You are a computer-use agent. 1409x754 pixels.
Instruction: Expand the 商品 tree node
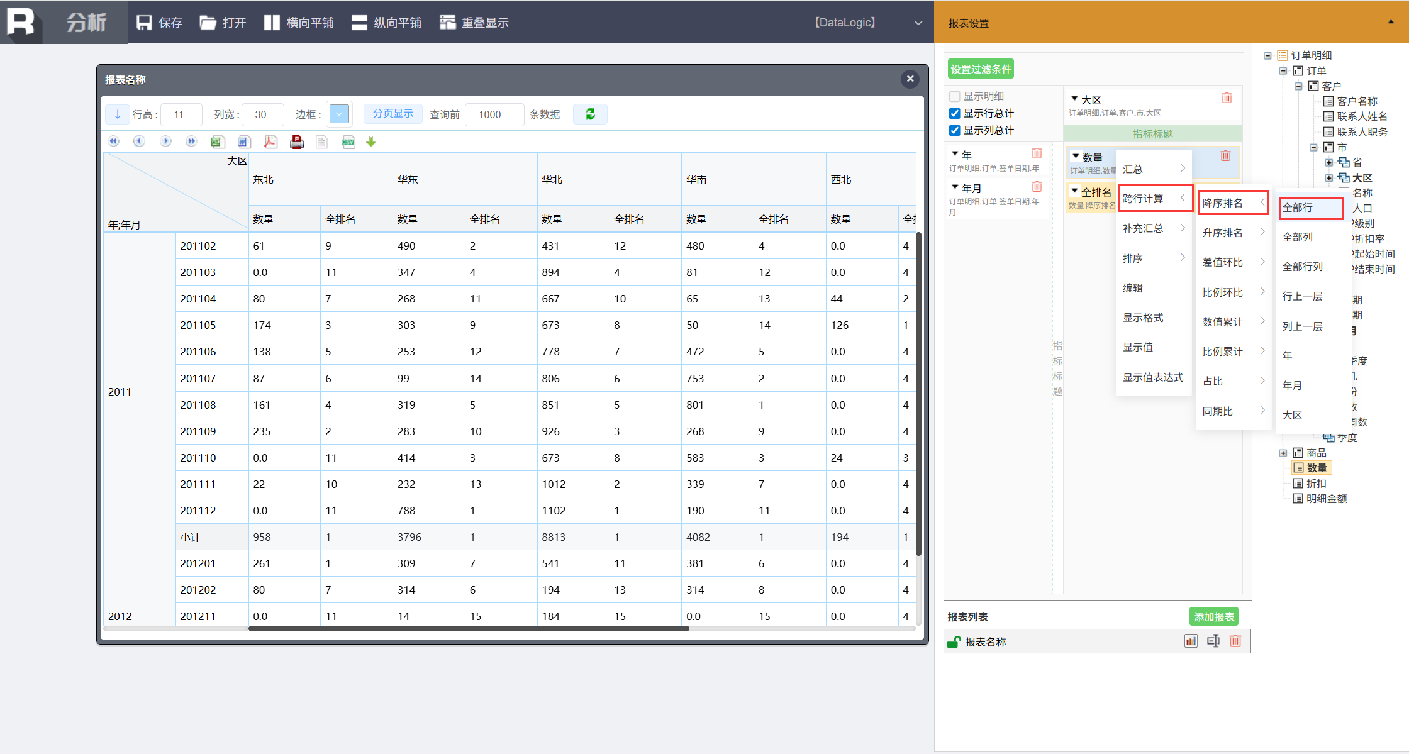pyautogui.click(x=1283, y=453)
